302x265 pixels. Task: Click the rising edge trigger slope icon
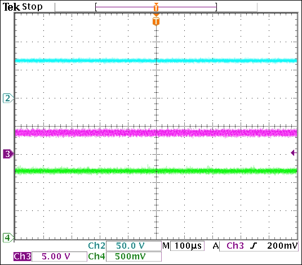tap(254, 246)
